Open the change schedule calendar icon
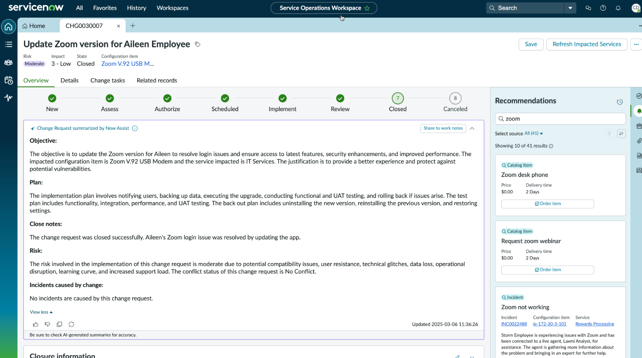642x358 pixels. pyautogui.click(x=8, y=80)
